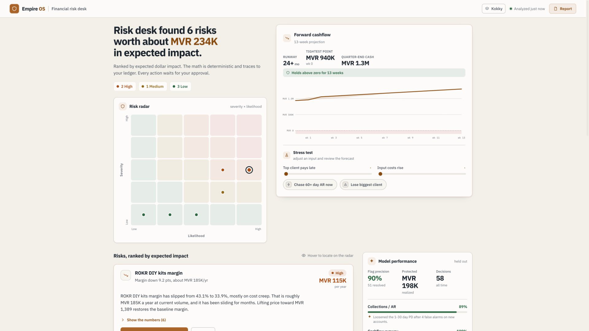Screen dimensions: 589x331
Task: Select the ringed high-risk dot on radar
Action: [249, 170]
